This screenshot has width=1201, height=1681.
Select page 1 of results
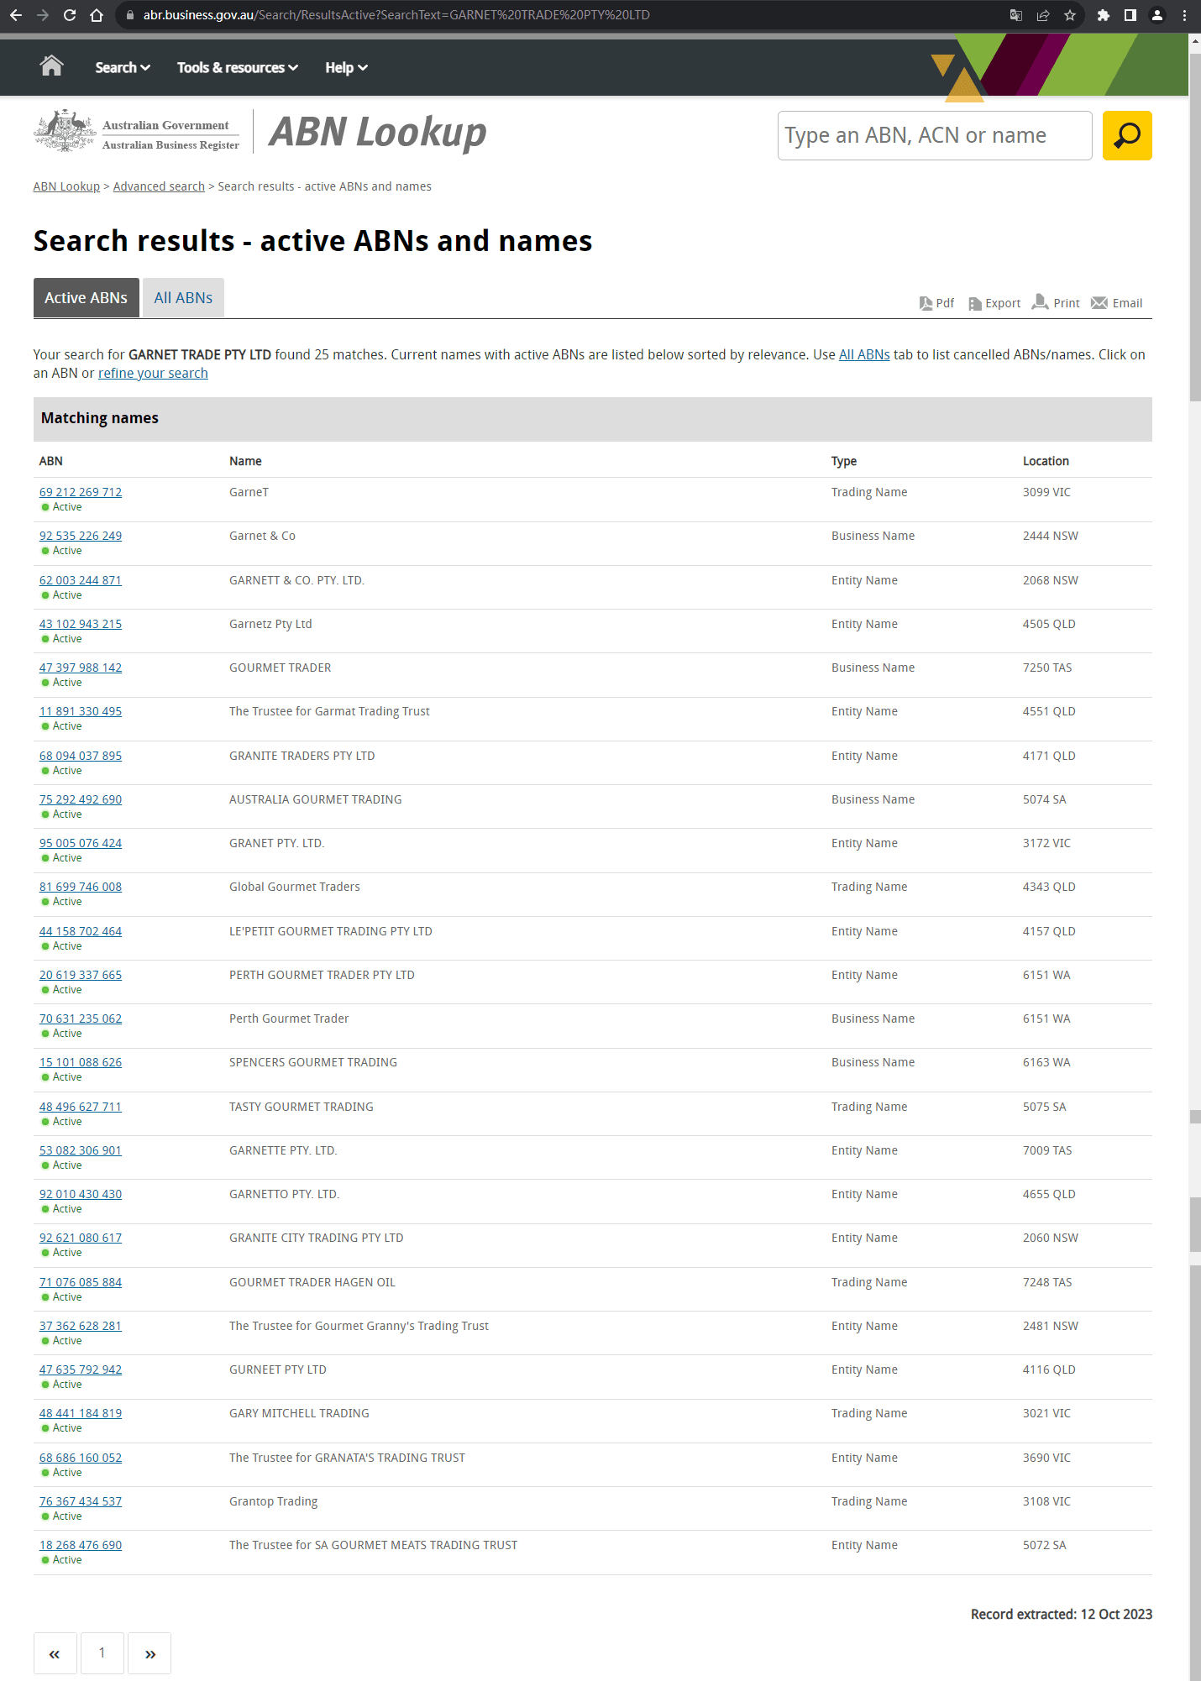pyautogui.click(x=102, y=1653)
